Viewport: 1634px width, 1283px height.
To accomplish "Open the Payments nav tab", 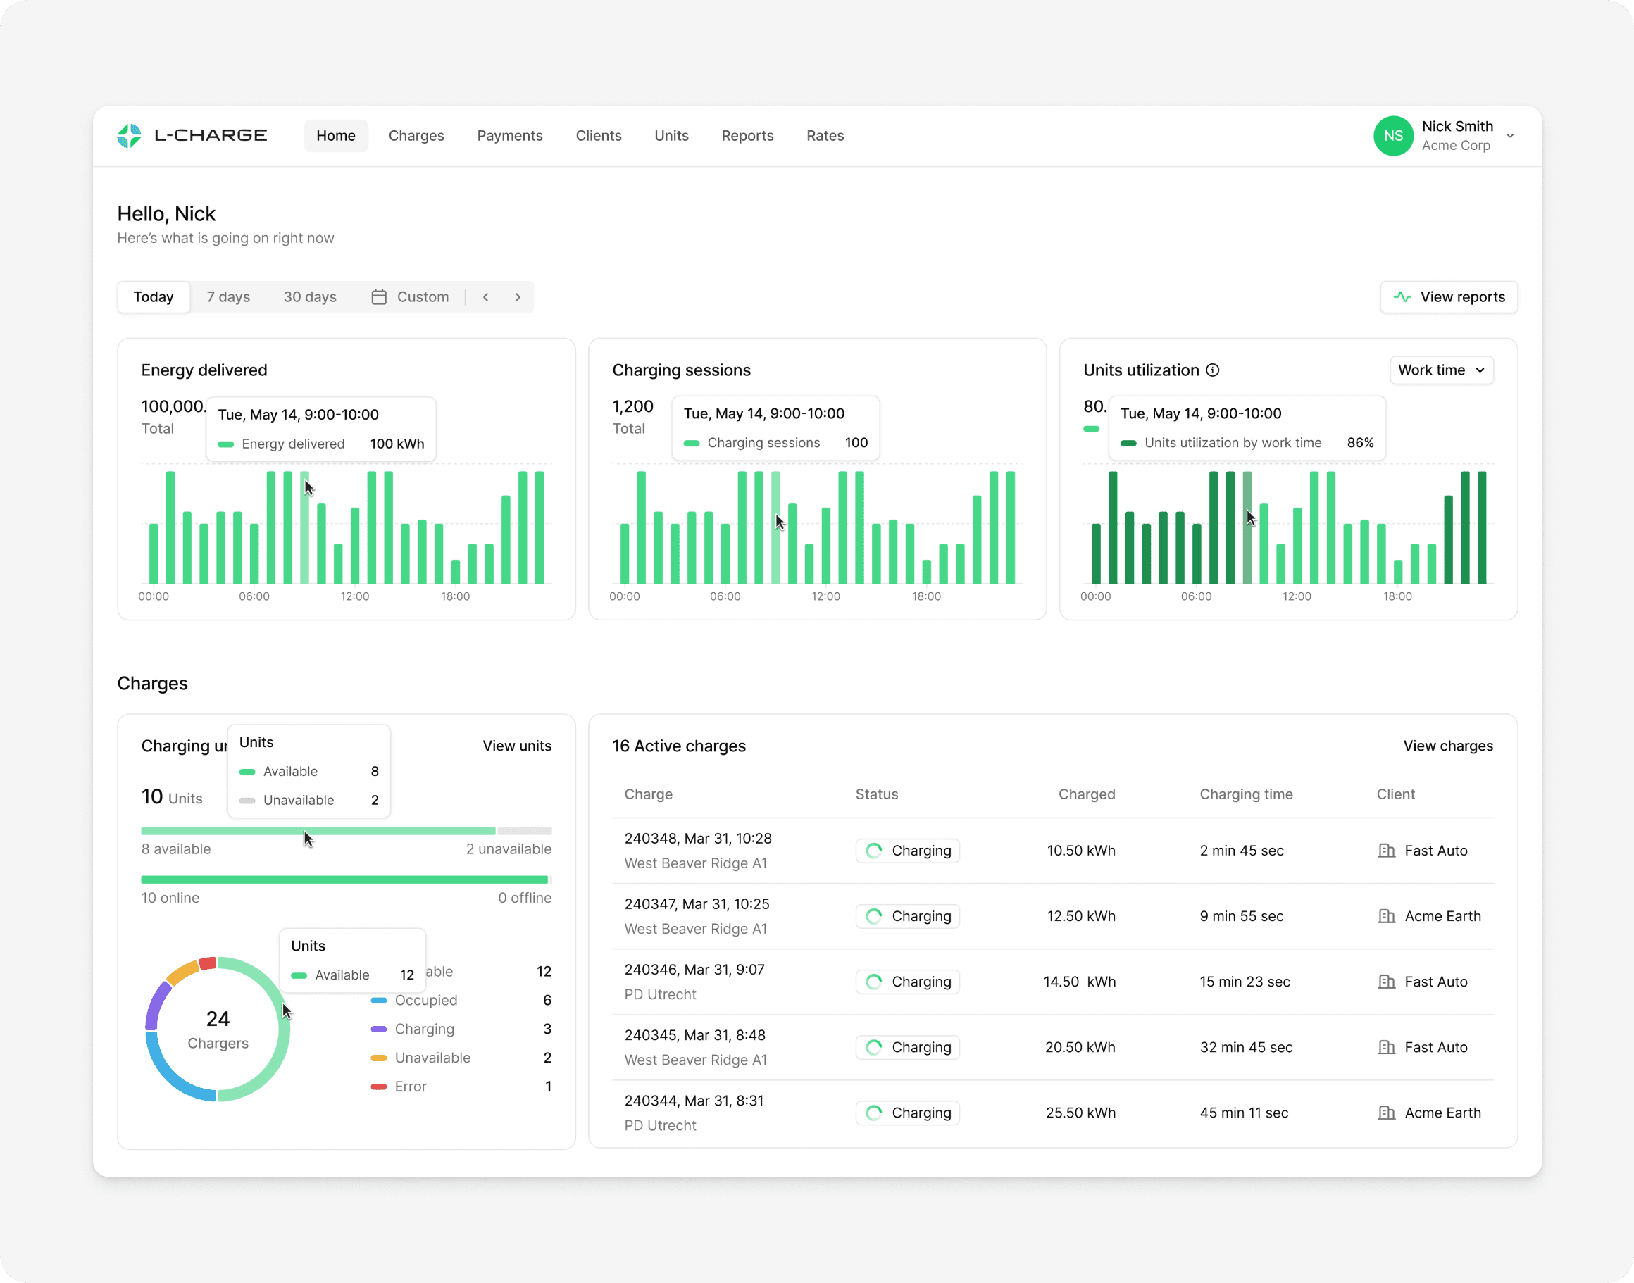I will pos(509,136).
